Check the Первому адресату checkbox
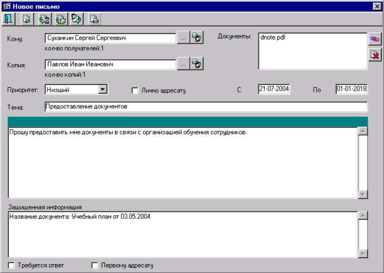 tap(94, 266)
